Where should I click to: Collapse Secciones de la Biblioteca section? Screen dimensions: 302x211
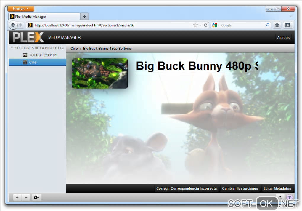pyautogui.click(x=12, y=48)
